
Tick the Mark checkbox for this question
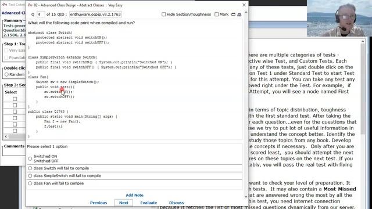(217, 15)
